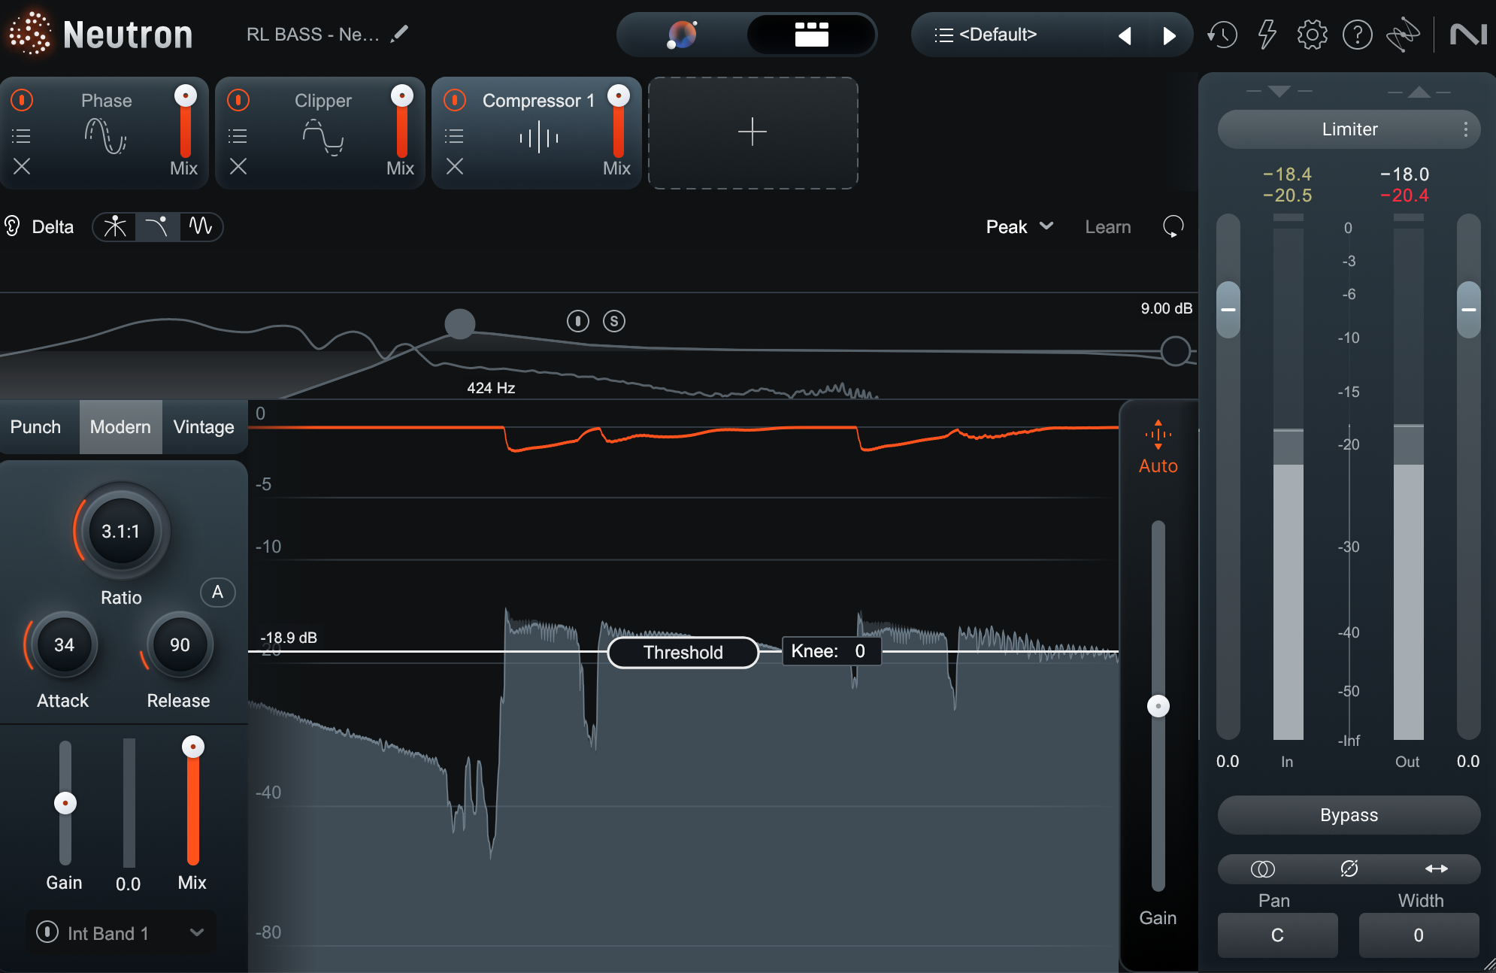Open the Clipper module presets list icon

point(238,136)
